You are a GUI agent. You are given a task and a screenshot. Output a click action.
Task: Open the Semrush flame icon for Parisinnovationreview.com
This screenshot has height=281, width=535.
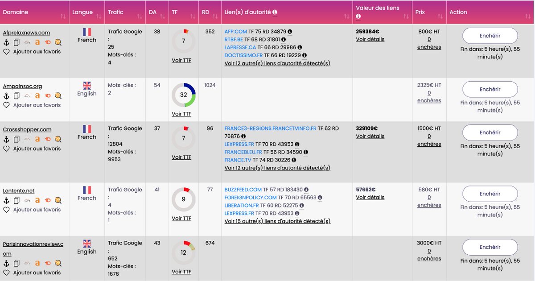coord(48,264)
